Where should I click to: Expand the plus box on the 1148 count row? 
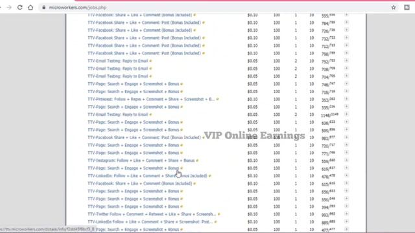click(x=346, y=115)
